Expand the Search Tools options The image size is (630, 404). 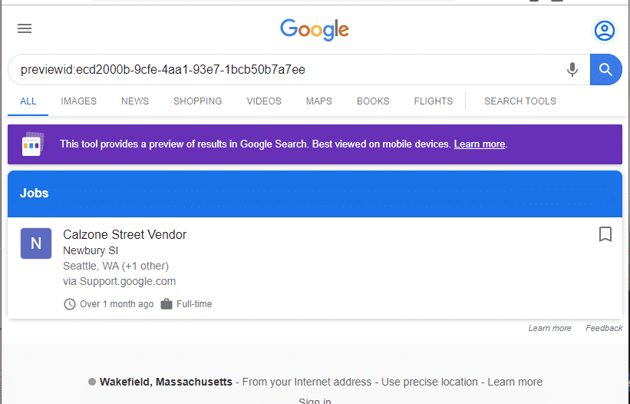[520, 101]
